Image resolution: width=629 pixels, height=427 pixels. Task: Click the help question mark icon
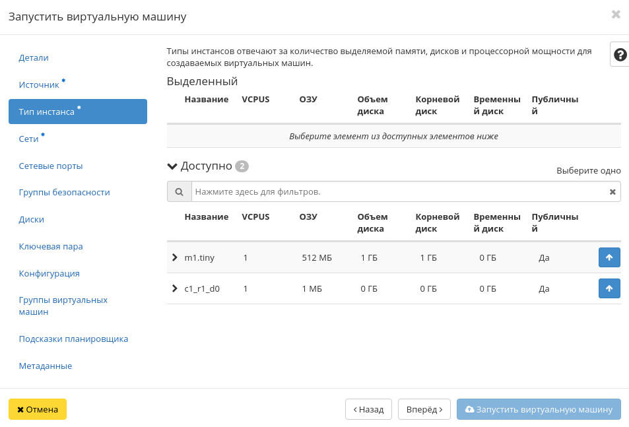620,55
